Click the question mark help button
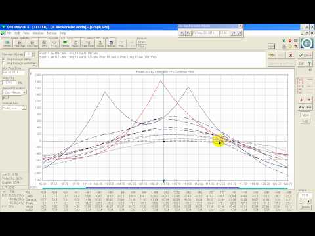315x236 pixels. tap(309, 64)
